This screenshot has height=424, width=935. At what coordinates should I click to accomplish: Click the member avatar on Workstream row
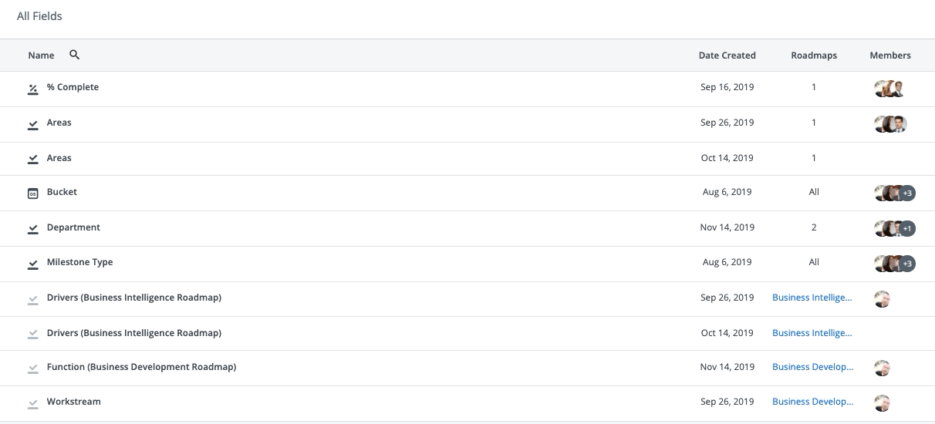883,402
